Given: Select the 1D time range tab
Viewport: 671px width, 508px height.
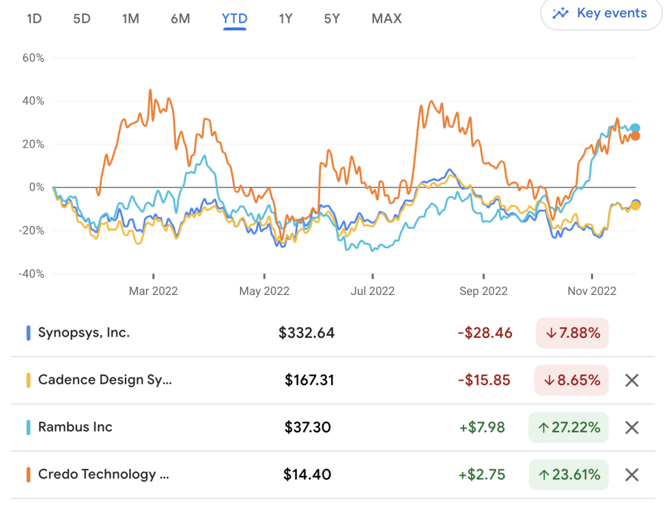Looking at the screenshot, I should click(x=34, y=19).
